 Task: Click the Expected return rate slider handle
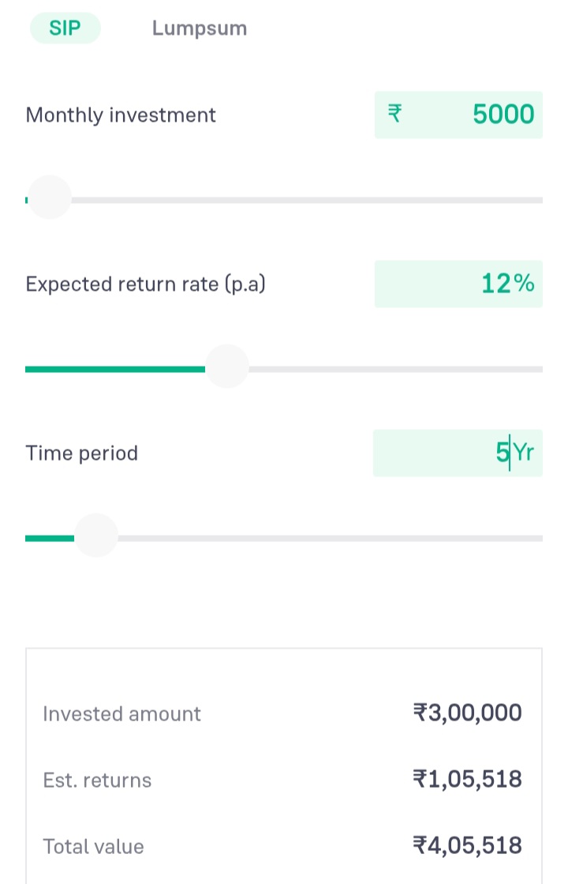click(227, 367)
